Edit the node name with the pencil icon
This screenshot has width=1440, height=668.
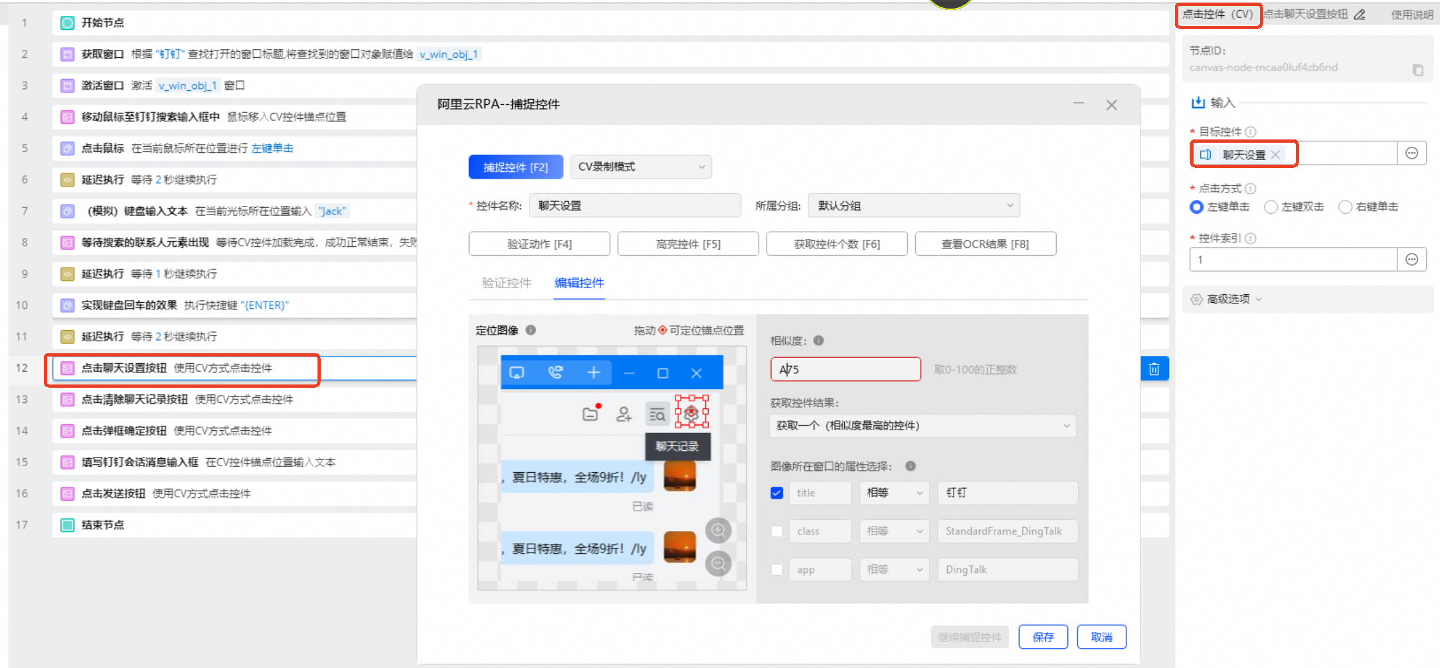(1360, 15)
